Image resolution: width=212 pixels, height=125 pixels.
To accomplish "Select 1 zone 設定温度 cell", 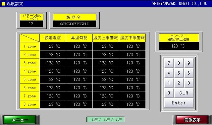I will click(x=53, y=46).
